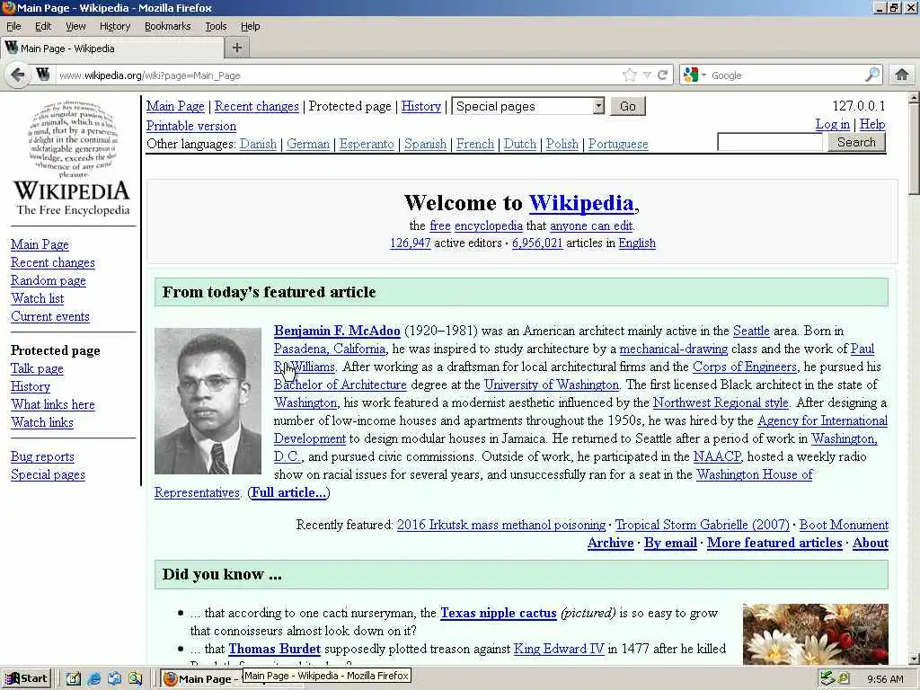Expand the Special pages dropdown
920x690 pixels.
point(528,106)
